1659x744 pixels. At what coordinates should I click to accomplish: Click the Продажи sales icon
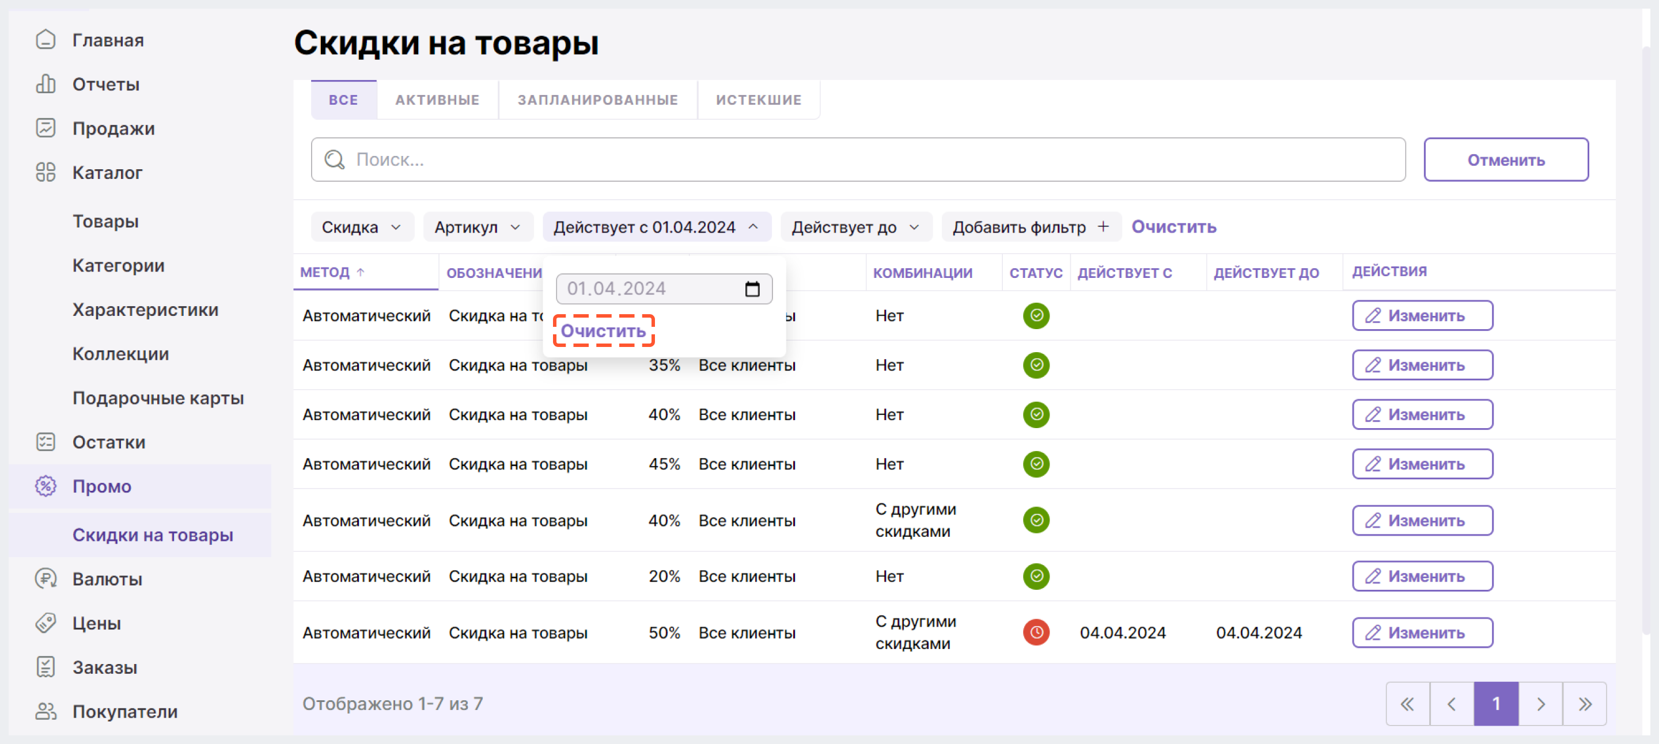click(45, 128)
